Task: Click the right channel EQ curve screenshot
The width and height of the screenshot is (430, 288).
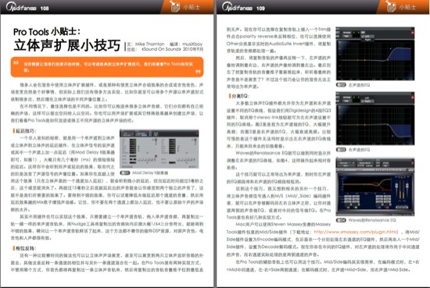Action: (375, 119)
